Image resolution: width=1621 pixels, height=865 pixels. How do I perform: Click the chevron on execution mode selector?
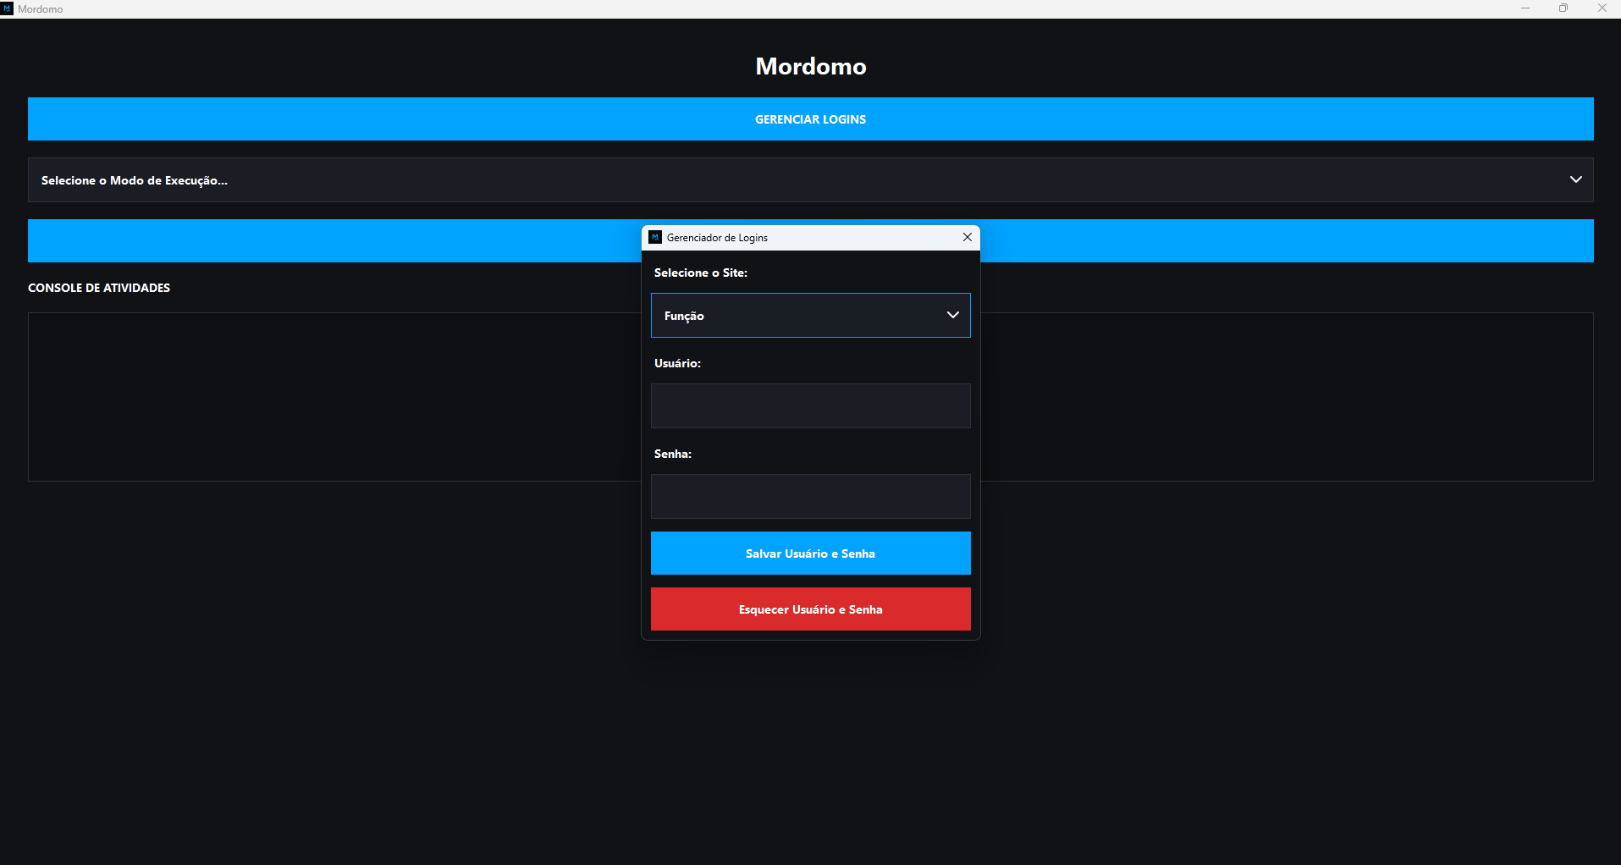(1575, 179)
